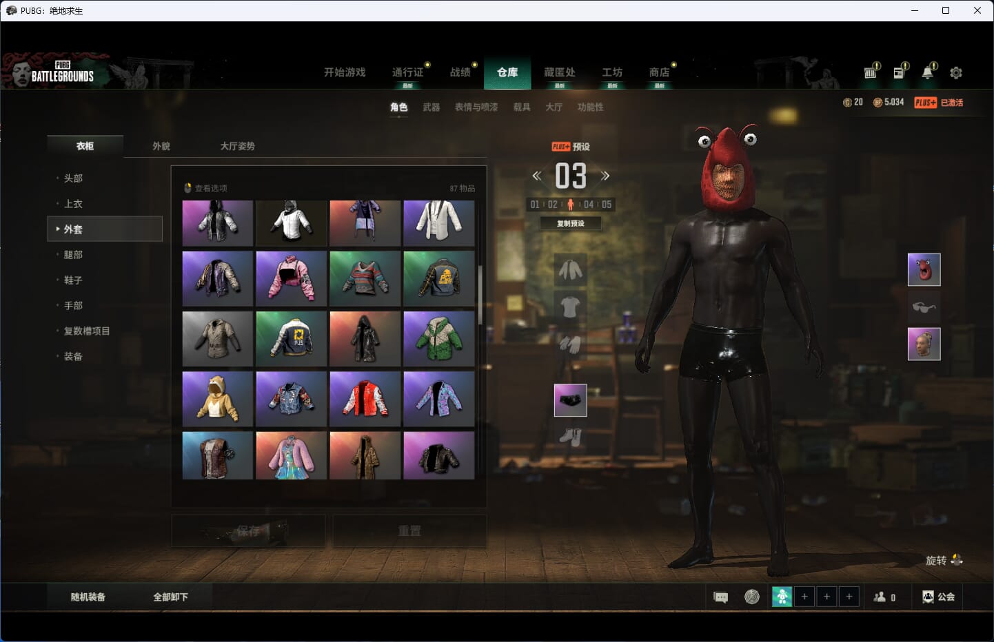
Task: Select preset 01
Action: coord(535,205)
